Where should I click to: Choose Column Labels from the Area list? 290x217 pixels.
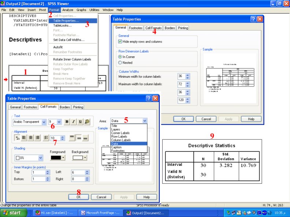[129, 140]
